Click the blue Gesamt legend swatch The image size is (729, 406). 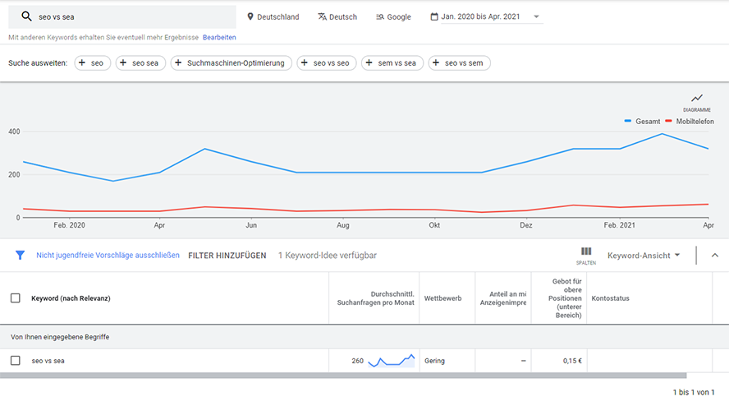[x=628, y=121]
